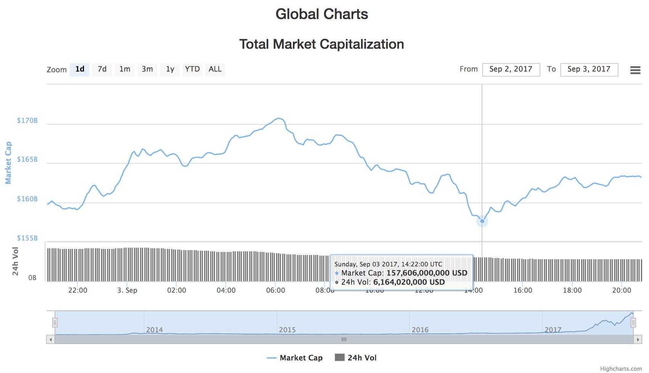Show ALL data range
Screen dimensions: 649x373
[215, 69]
